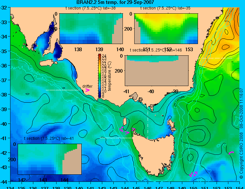
Task: Click "144" under the lat=-41 inset
Action: (x=64, y=180)
